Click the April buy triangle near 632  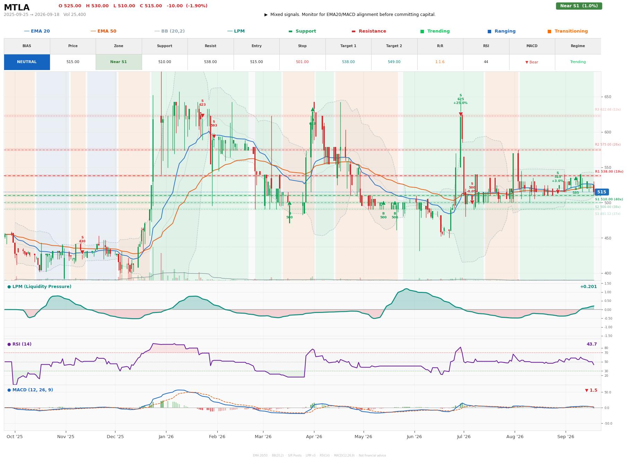tap(313, 109)
